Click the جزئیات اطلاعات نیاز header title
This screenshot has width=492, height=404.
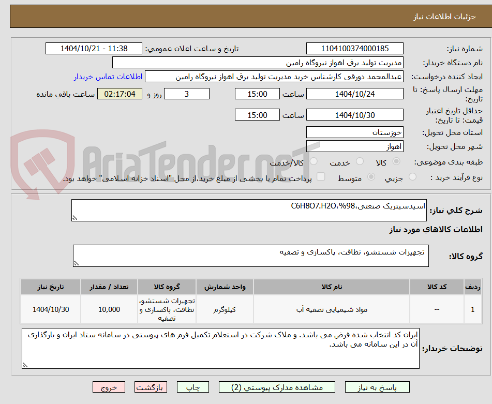[x=444, y=17]
